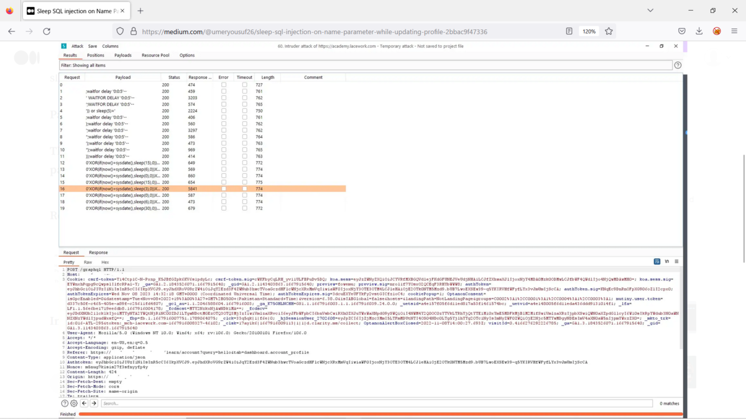Reload the Medium page
The image size is (746, 419).
47,31
